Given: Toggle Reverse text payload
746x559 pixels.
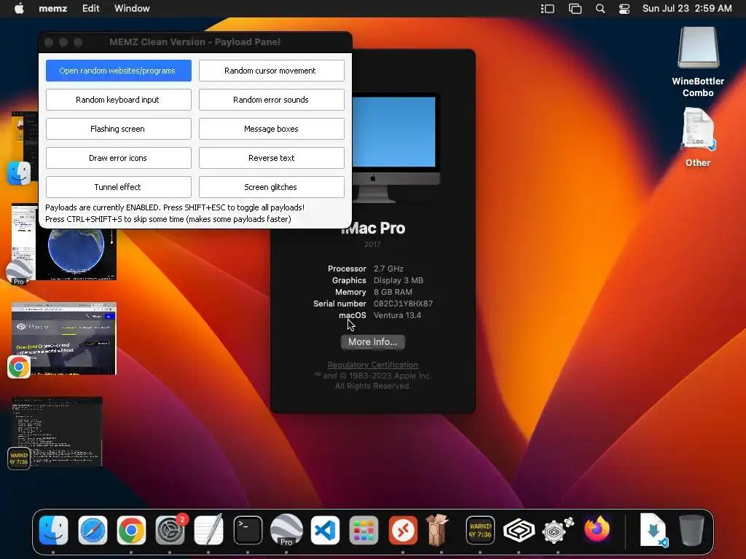Looking at the screenshot, I should coord(271,158).
